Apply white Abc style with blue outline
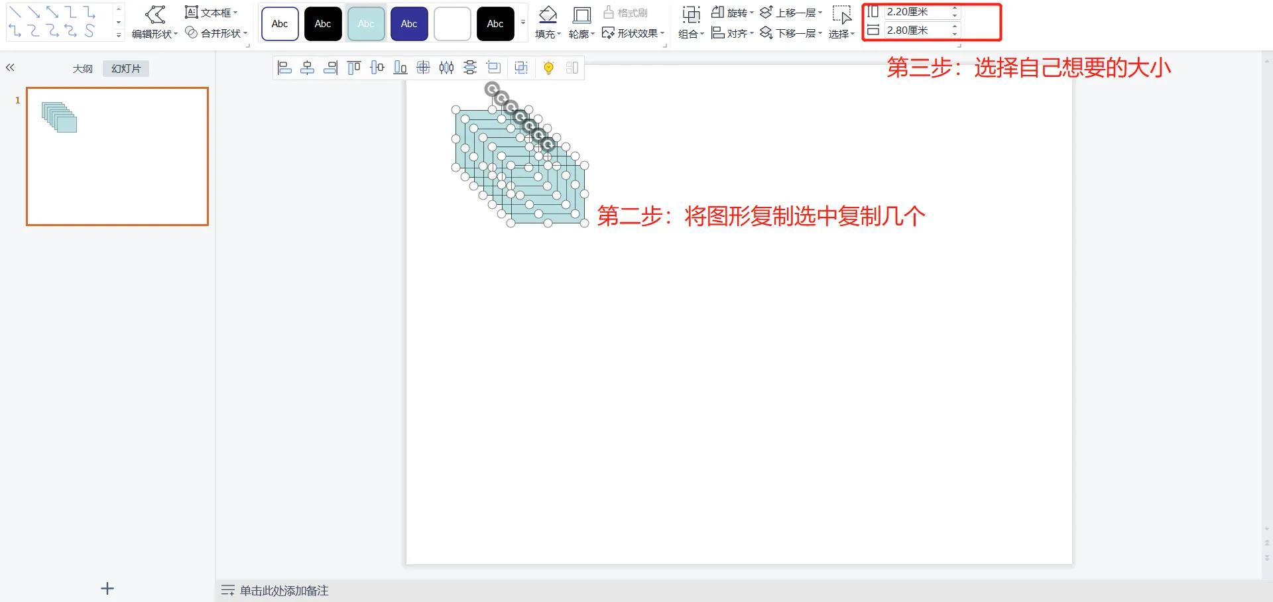Viewport: 1273px width, 602px height. 280,24
